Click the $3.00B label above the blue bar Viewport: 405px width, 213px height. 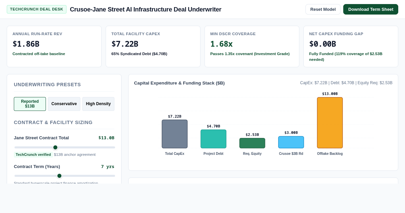click(291, 133)
